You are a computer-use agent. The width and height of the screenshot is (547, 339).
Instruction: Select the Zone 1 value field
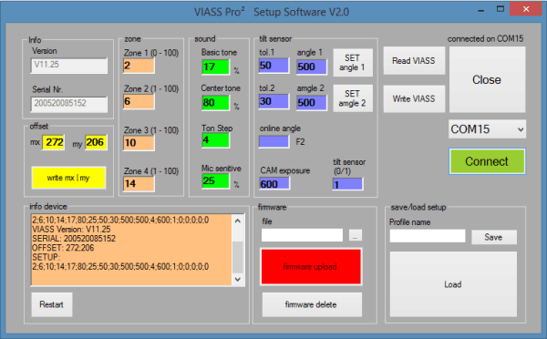click(139, 66)
